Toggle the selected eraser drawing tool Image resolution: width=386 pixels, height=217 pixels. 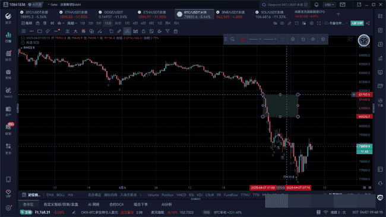[127, 31]
